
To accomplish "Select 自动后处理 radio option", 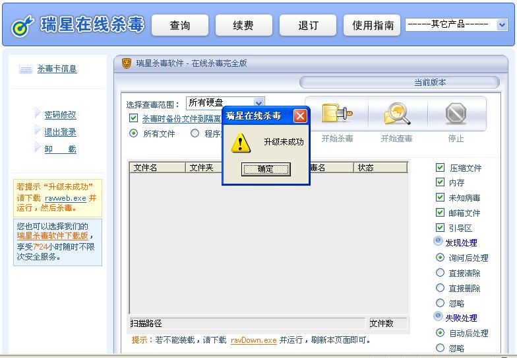I will (441, 333).
